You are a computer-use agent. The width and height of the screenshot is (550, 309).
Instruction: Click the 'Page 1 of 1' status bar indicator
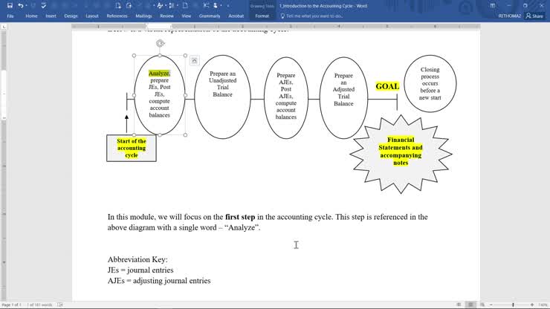tap(11, 305)
